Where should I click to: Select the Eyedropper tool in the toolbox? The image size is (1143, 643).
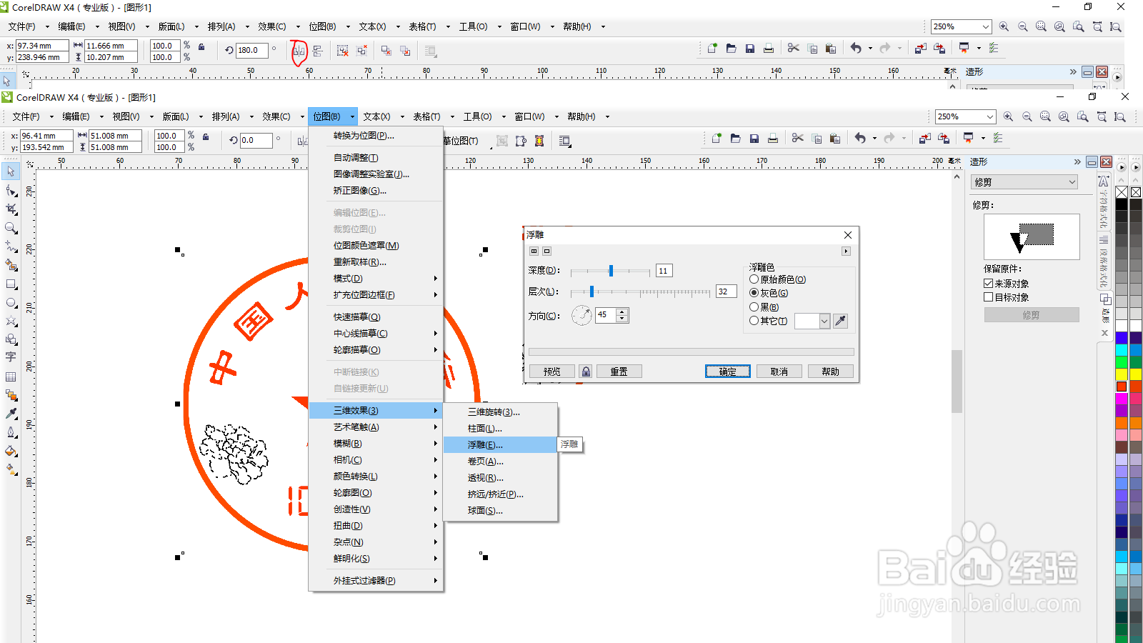click(11, 414)
